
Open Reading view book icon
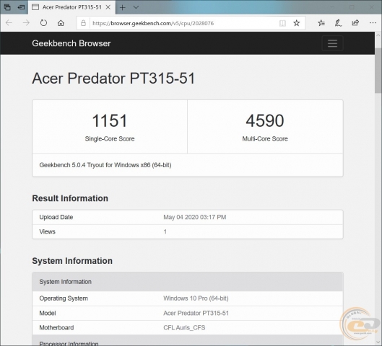282,23
